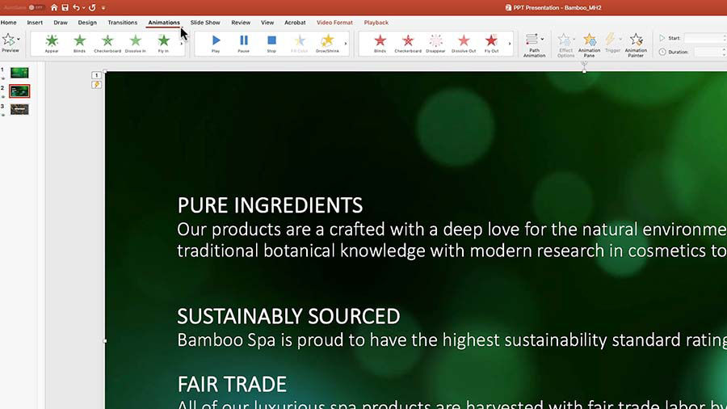Image resolution: width=727 pixels, height=409 pixels.
Task: Select the Pause media animation
Action: click(x=243, y=44)
